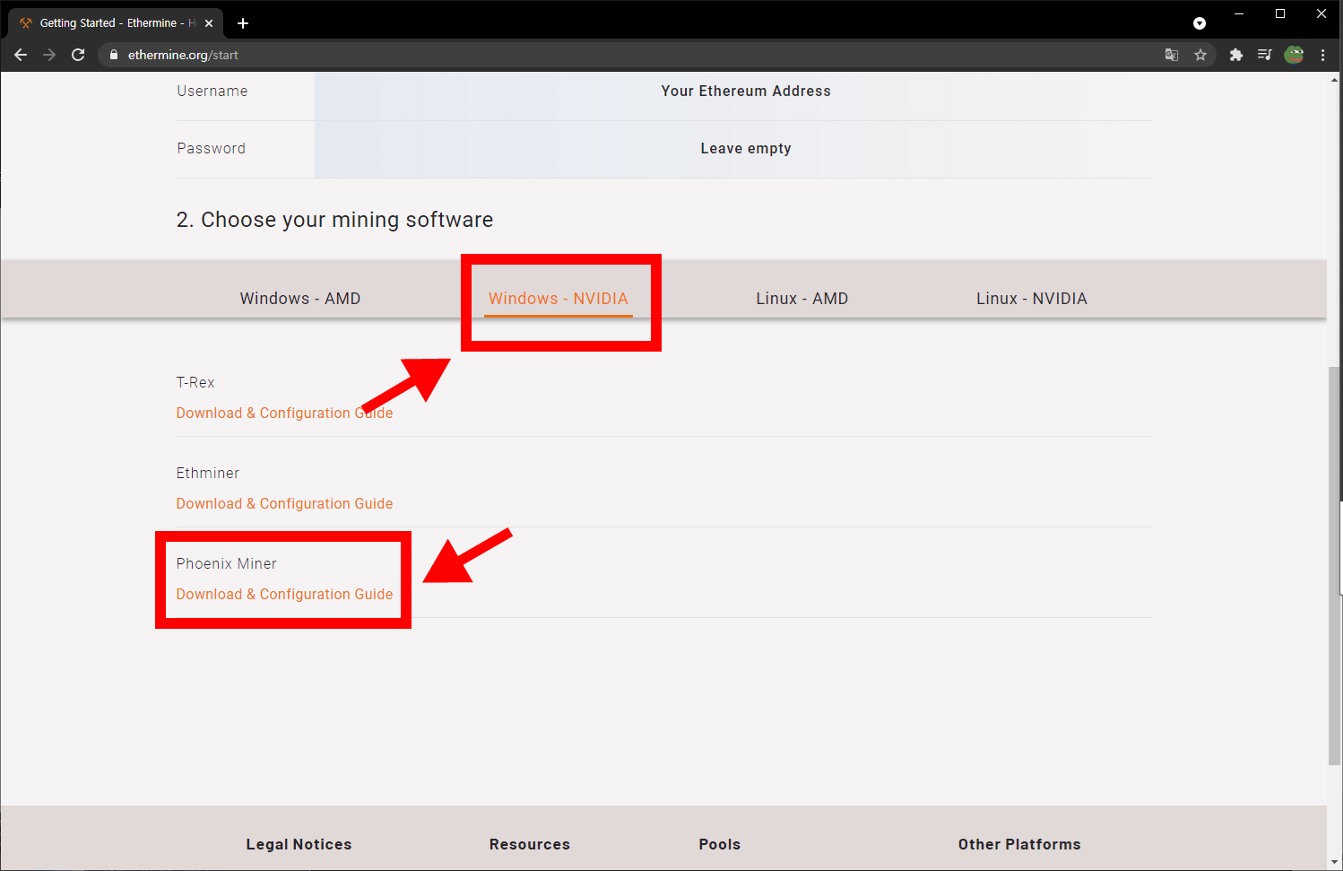Click the 'Your Ethereum Address' text
Viewport: 1343px width, 871px height.
click(746, 91)
